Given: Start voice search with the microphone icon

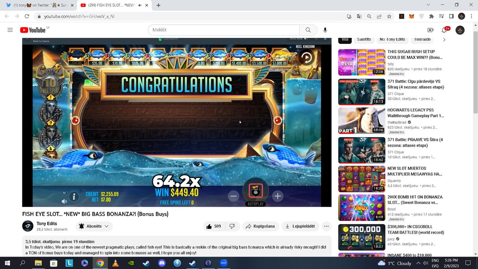Looking at the screenshot, I should pyautogui.click(x=325, y=30).
